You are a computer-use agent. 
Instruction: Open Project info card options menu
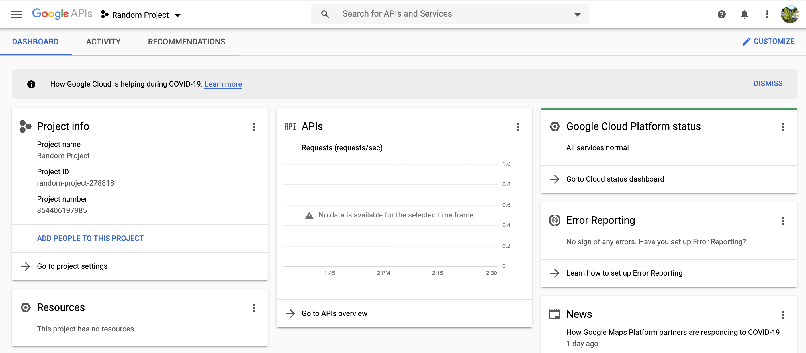coord(254,127)
